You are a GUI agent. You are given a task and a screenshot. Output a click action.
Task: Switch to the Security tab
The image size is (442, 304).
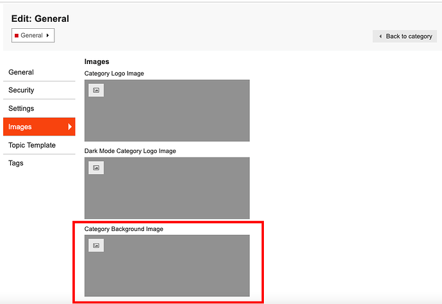[39, 90]
